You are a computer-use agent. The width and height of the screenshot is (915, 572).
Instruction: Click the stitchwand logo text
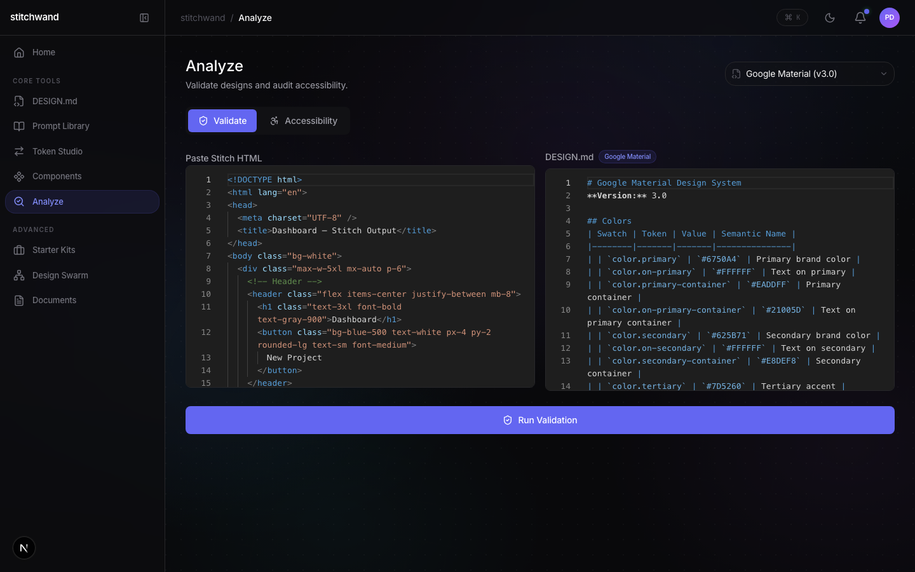click(x=34, y=17)
